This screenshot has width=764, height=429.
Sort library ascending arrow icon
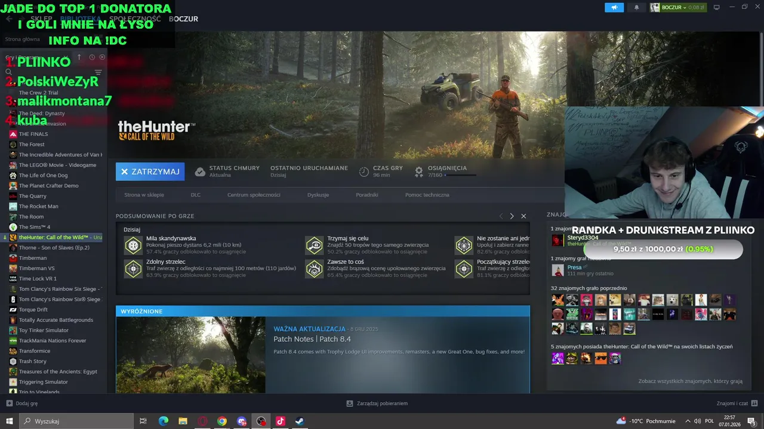(79, 57)
